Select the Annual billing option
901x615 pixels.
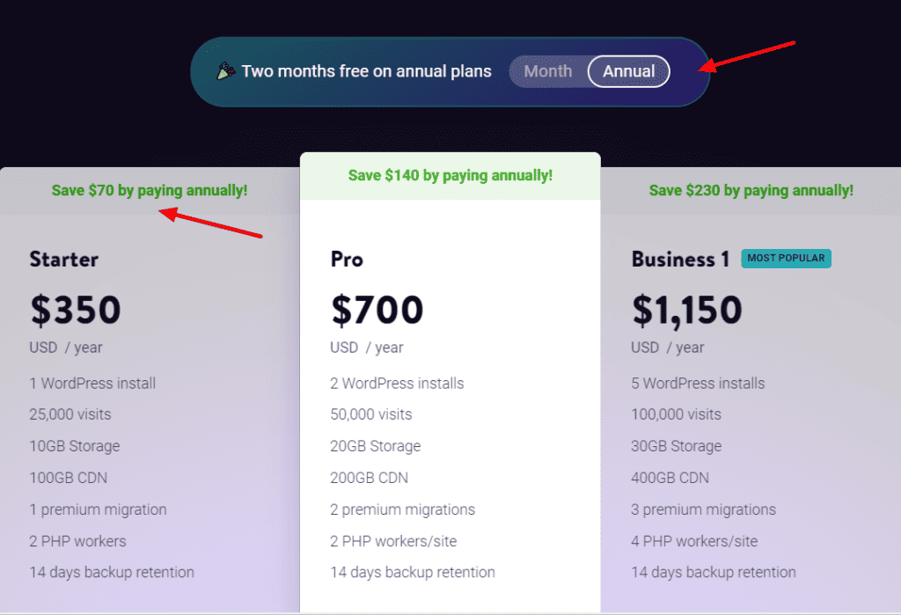click(x=628, y=71)
